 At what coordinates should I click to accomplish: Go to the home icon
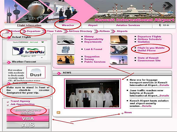[168, 25]
